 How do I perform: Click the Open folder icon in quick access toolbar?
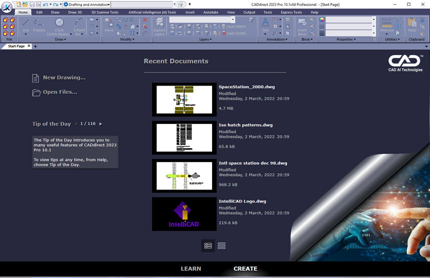(25, 4)
